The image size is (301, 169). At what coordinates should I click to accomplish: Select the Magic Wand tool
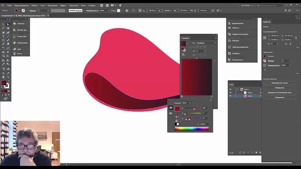point(3,28)
